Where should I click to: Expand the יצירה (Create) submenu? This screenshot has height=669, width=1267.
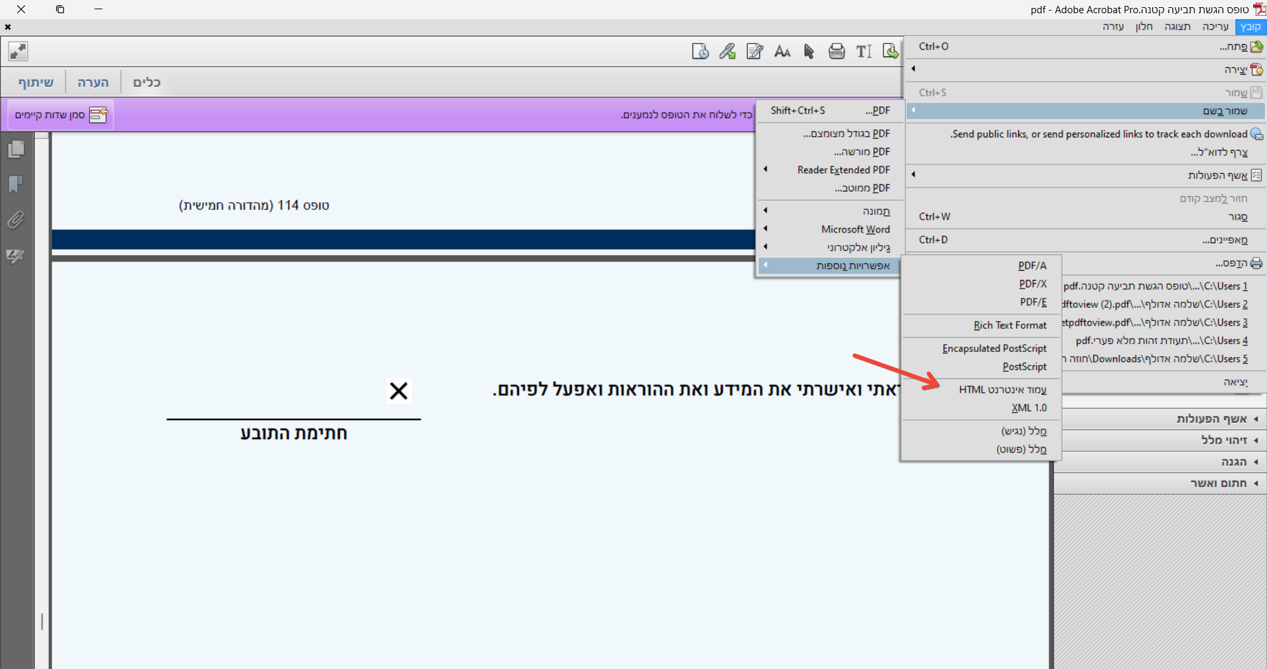click(x=1087, y=69)
